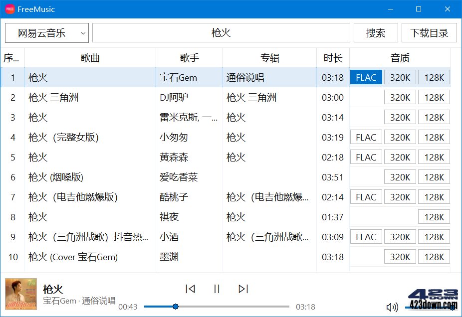The image size is (462, 317).
Task: Pick FLAC for 小酒 song
Action: tap(366, 237)
